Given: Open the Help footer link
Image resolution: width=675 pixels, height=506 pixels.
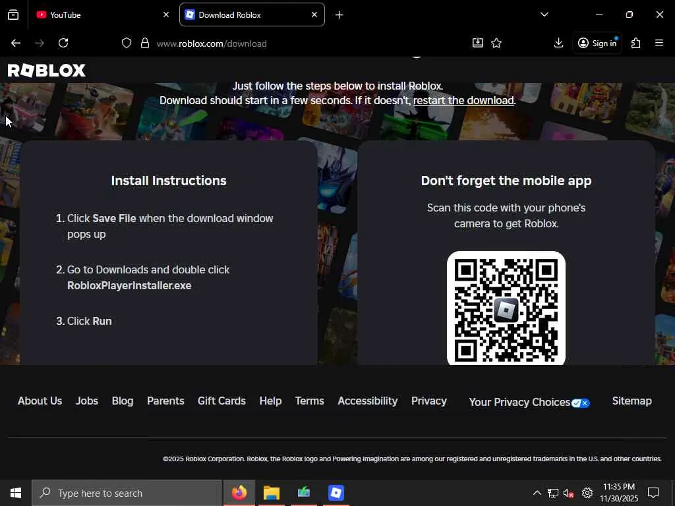Looking at the screenshot, I should 270,401.
